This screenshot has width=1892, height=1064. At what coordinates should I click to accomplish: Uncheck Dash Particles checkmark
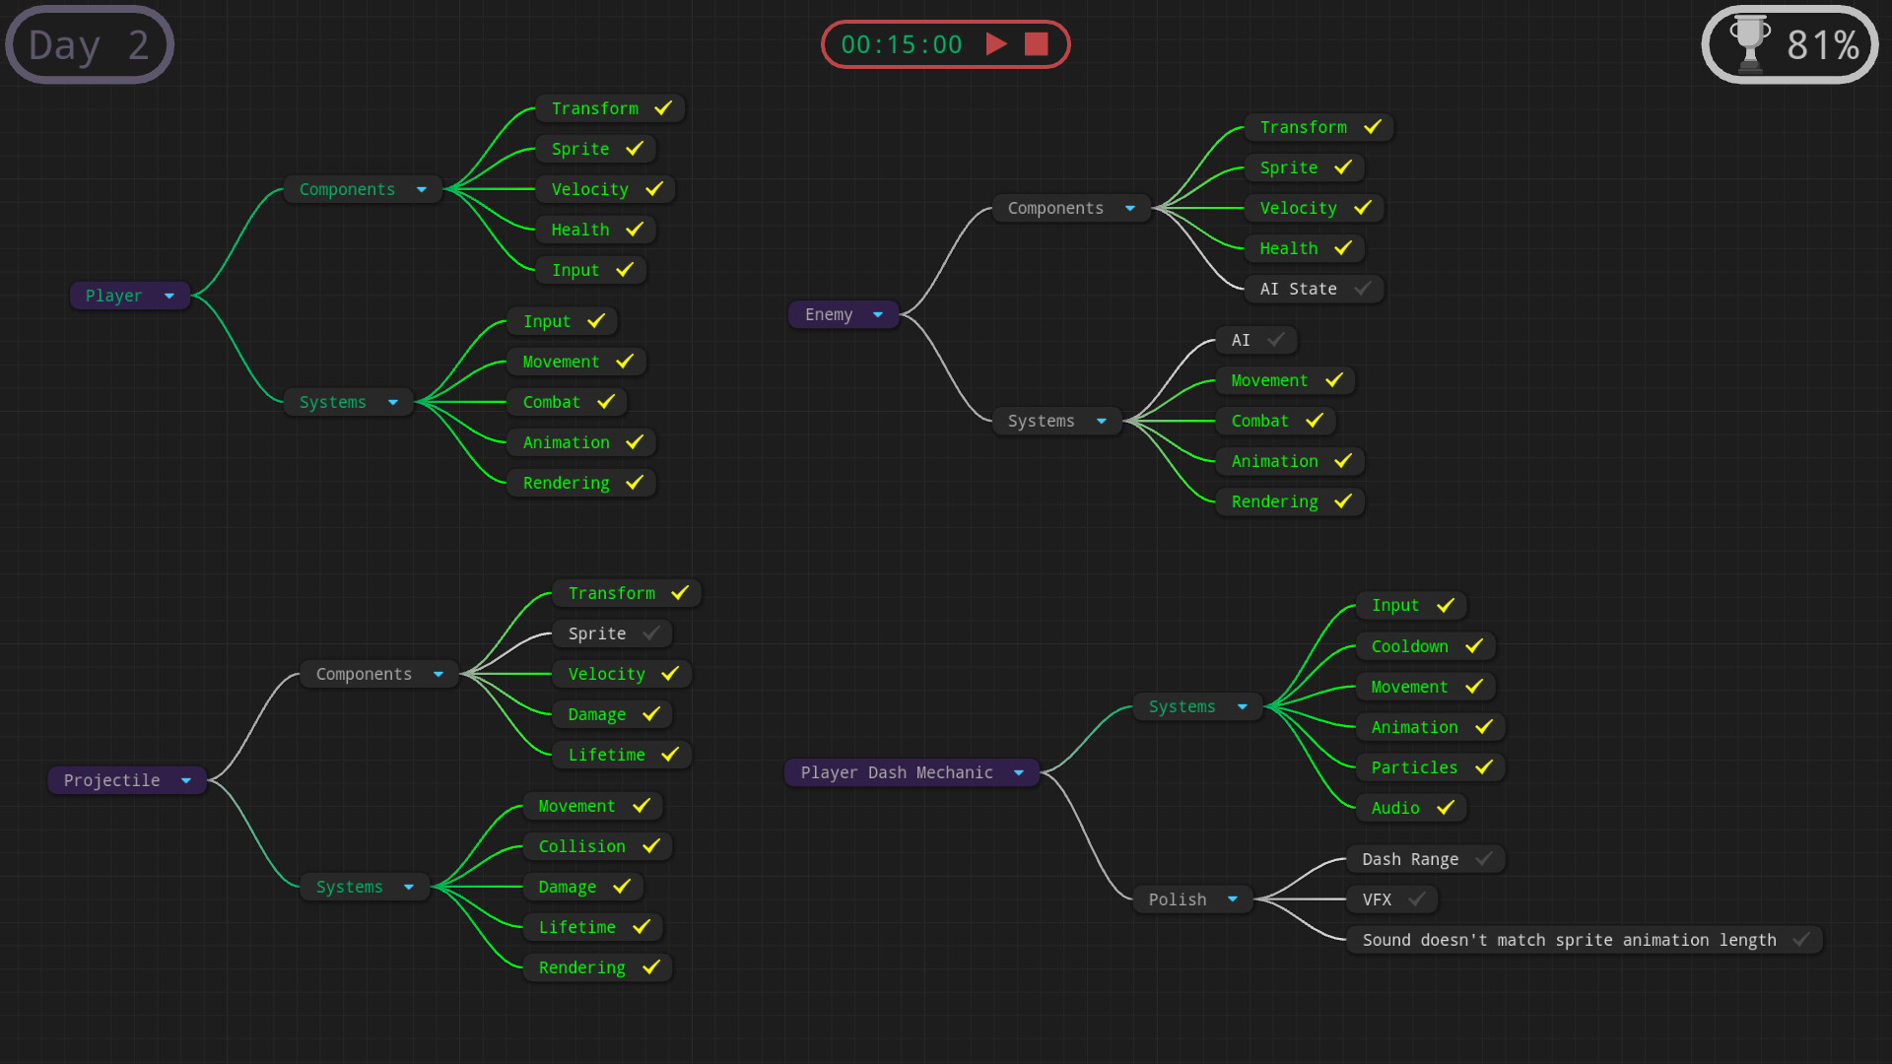pyautogui.click(x=1484, y=766)
